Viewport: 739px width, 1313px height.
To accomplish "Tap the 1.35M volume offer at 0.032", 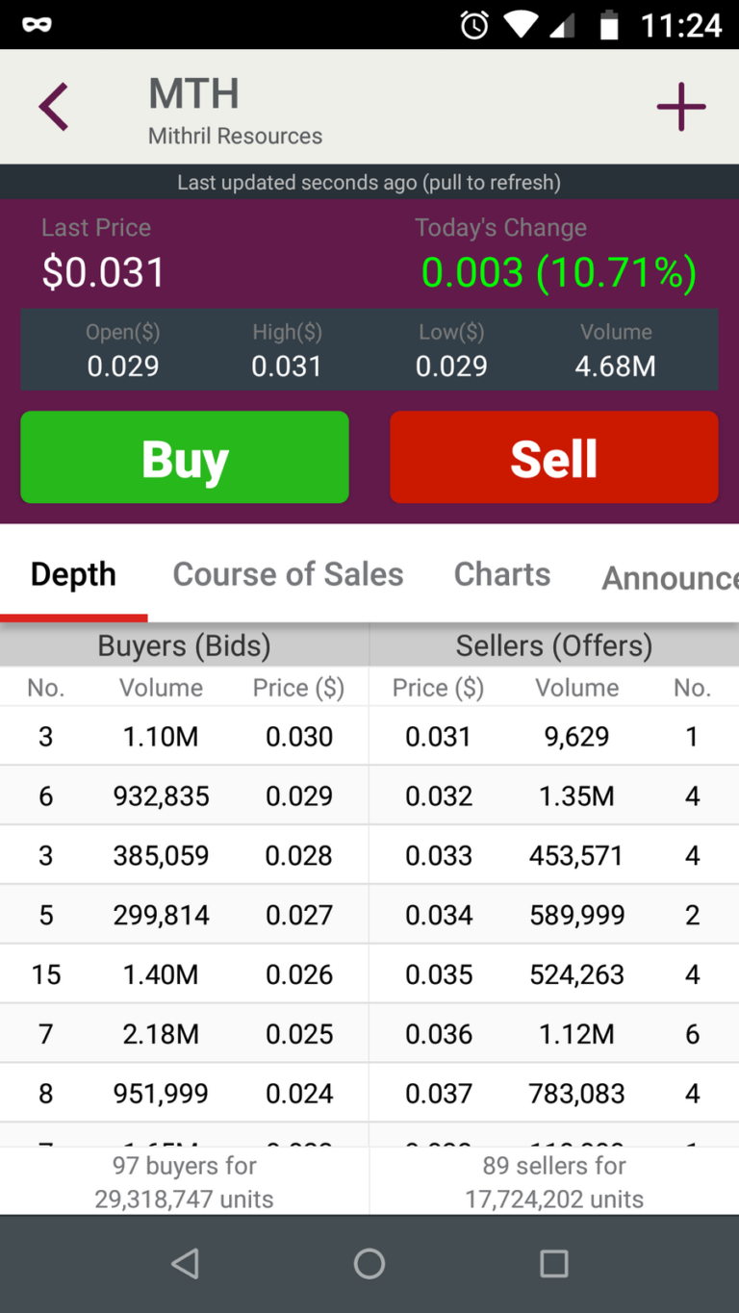I will coord(576,796).
